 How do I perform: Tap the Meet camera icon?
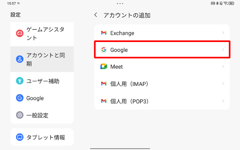tap(104, 66)
